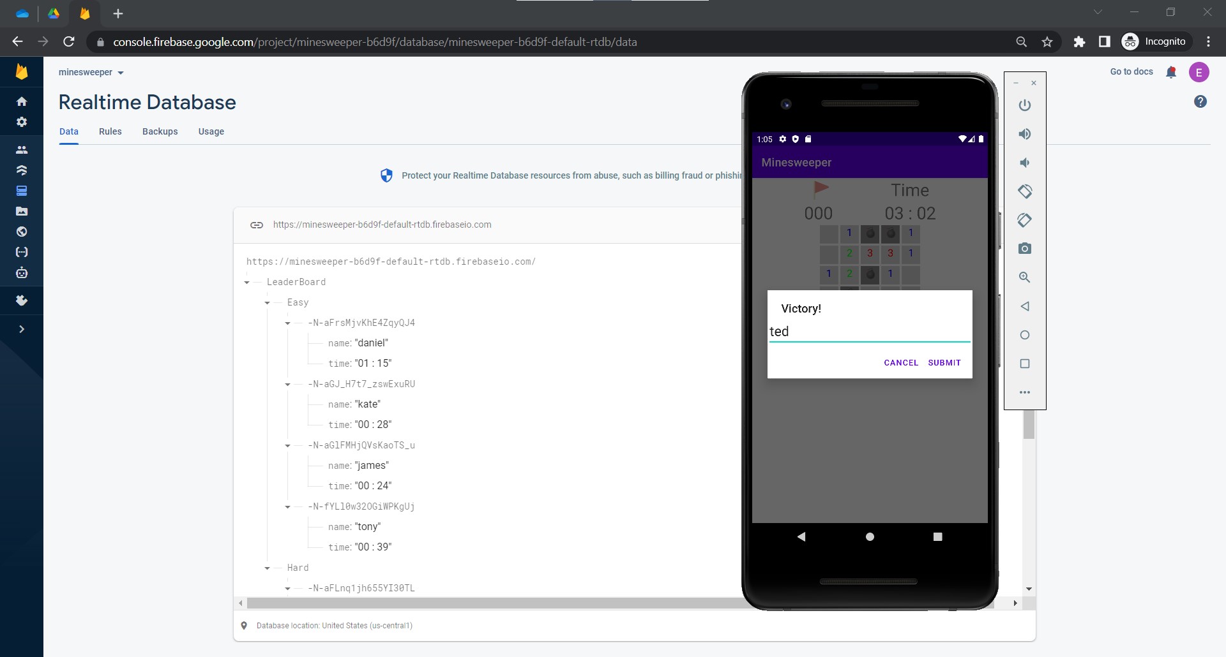Raise emulator volume
The image size is (1226, 657).
point(1025,134)
